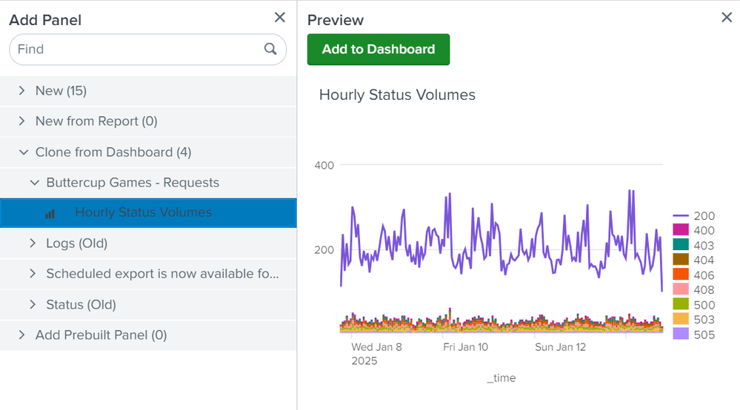
Task: Click the magenta 400 legend swatch
Action: click(681, 231)
